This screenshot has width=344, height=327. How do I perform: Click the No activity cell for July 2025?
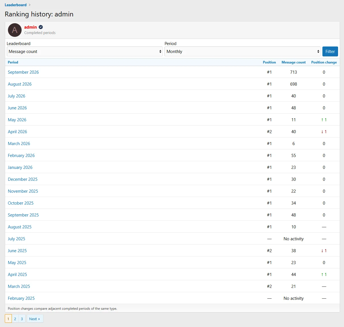click(293, 239)
